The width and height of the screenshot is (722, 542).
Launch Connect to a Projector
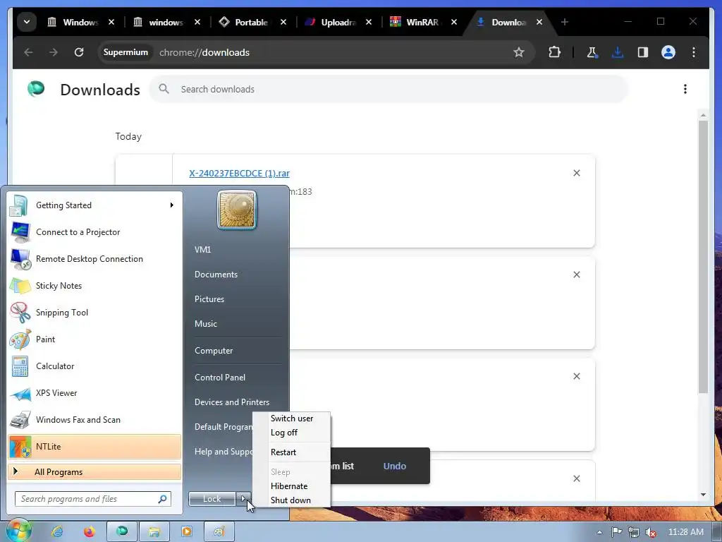94,231
